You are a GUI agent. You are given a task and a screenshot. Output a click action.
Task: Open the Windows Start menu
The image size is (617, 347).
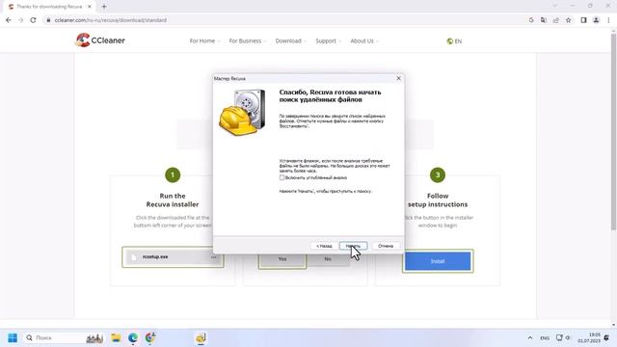[x=13, y=338]
